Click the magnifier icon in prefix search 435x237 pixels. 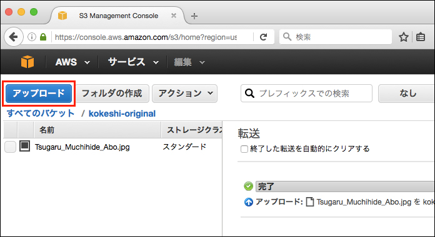pyautogui.click(x=249, y=94)
